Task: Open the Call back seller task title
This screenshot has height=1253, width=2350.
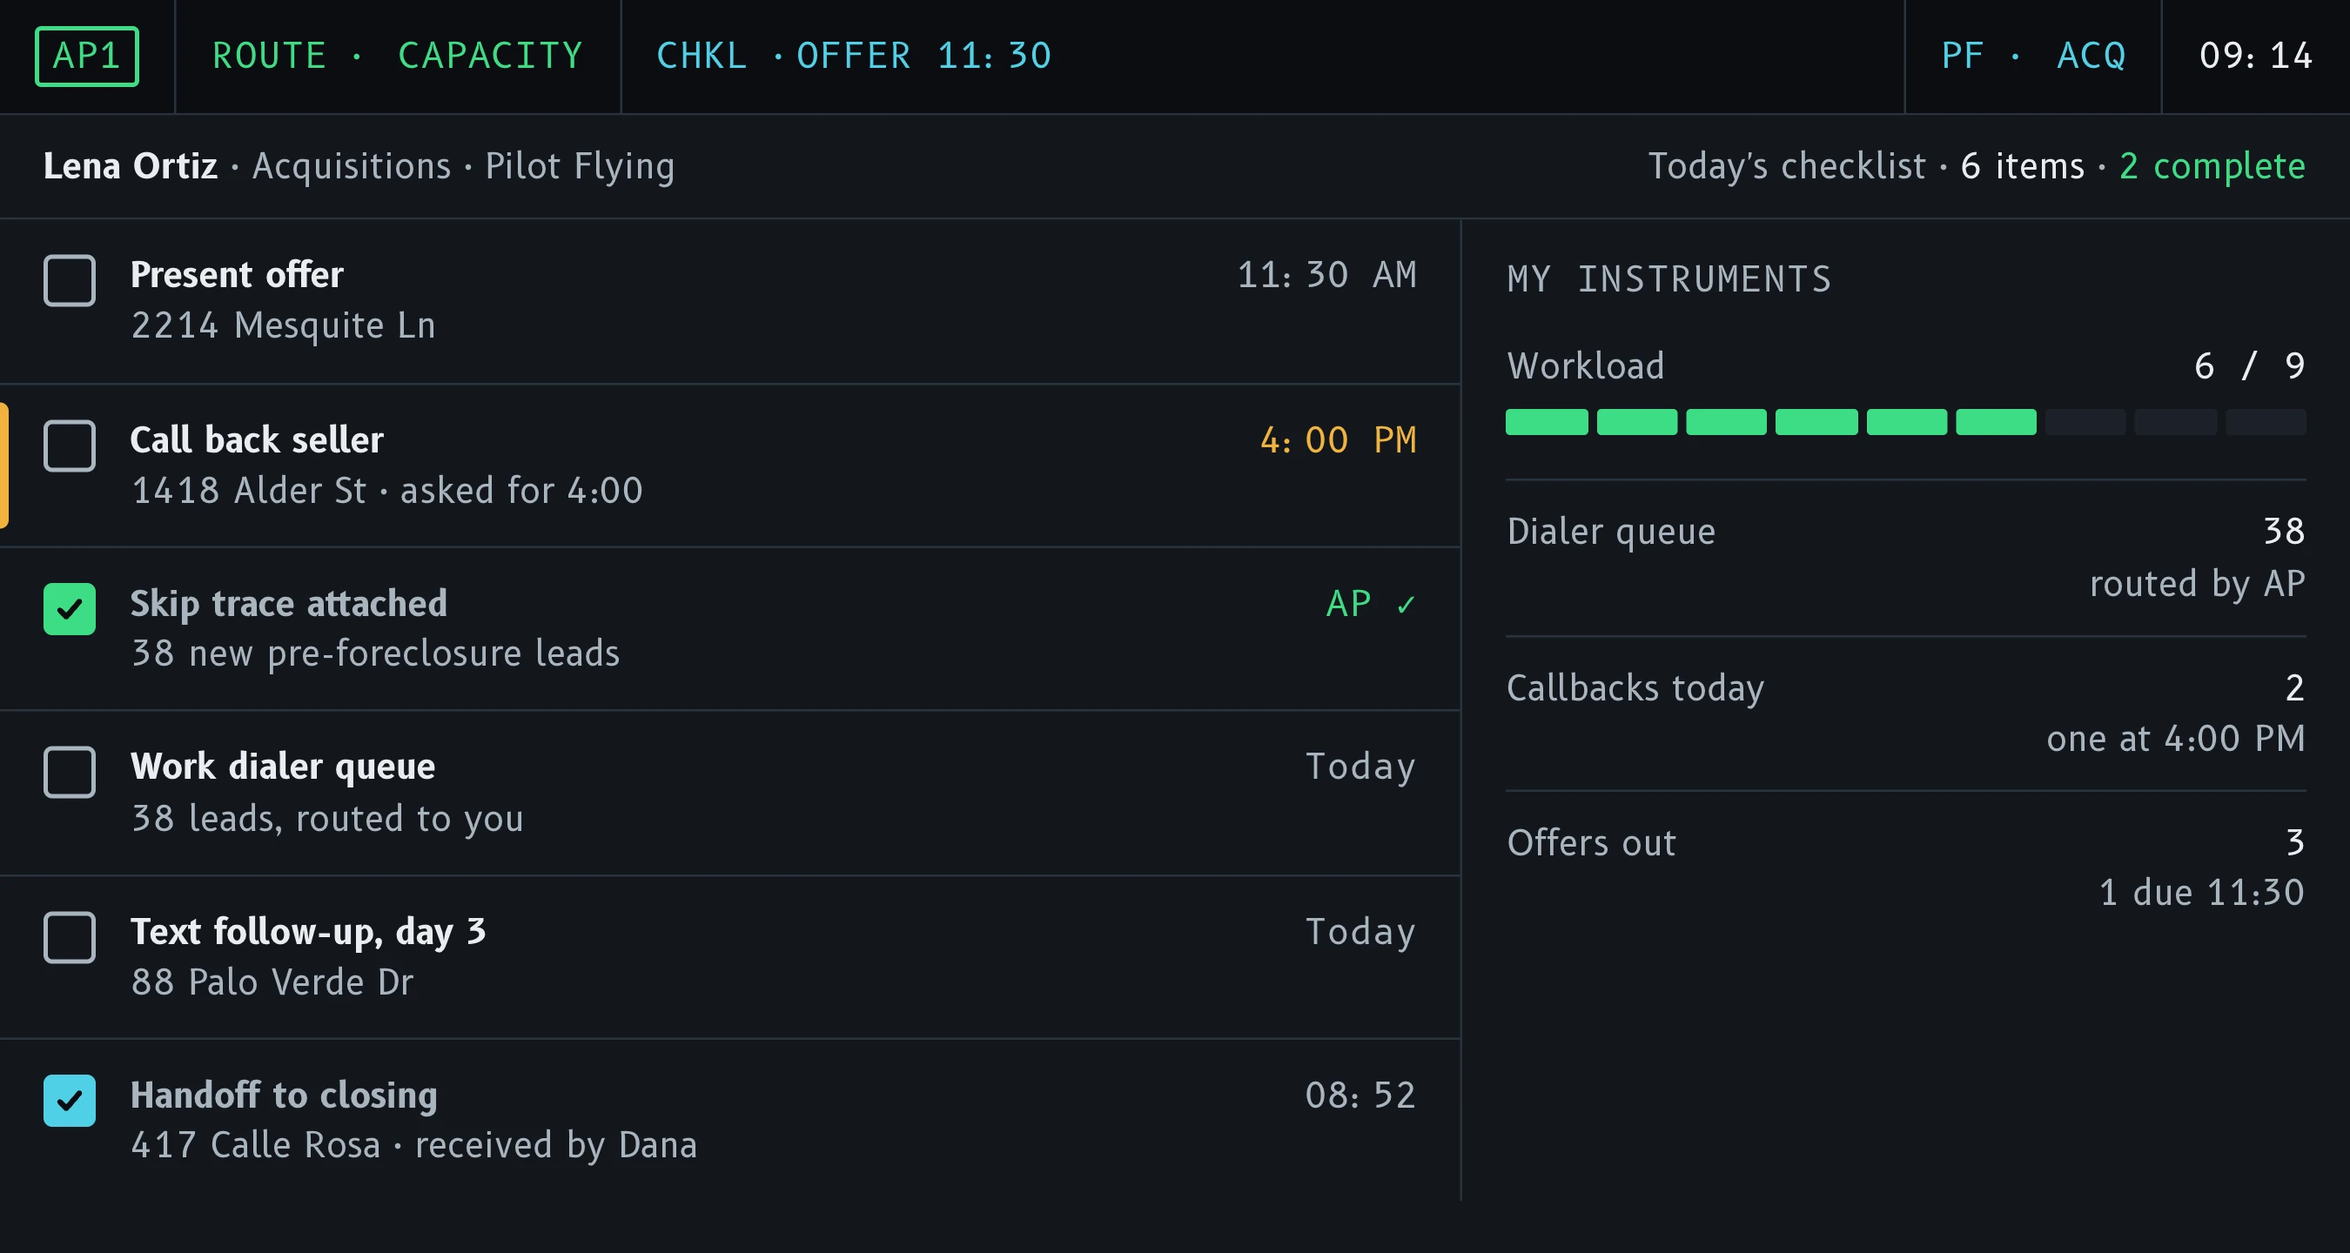Action: pos(258,439)
